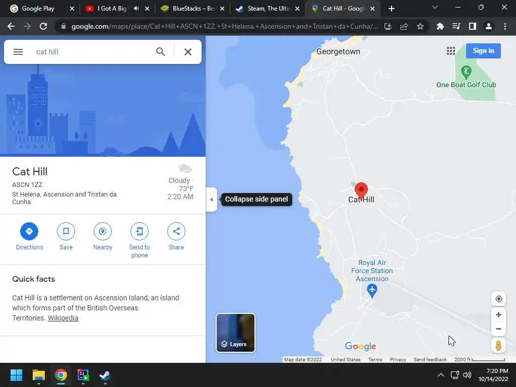Open the Privacy link in map footer
The height and width of the screenshot is (387, 516).
pyautogui.click(x=398, y=359)
